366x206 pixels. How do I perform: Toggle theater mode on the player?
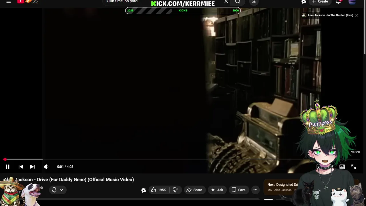[x=342, y=167]
